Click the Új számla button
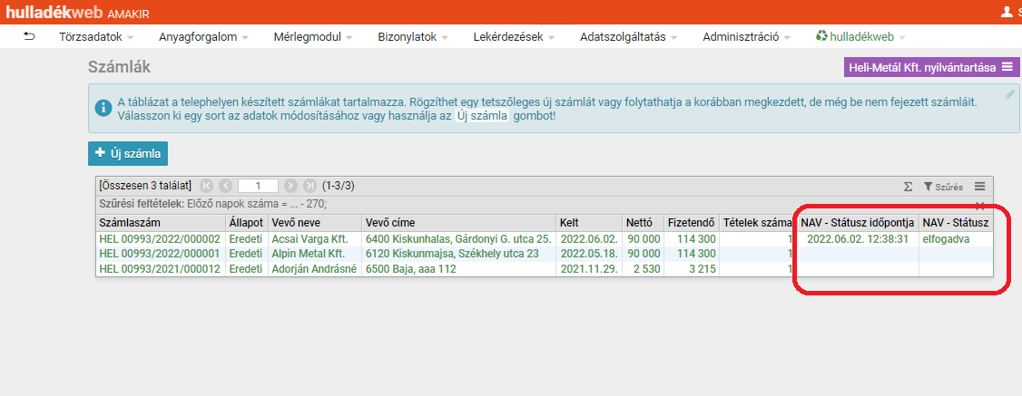This screenshot has width=1022, height=396. pyautogui.click(x=128, y=153)
